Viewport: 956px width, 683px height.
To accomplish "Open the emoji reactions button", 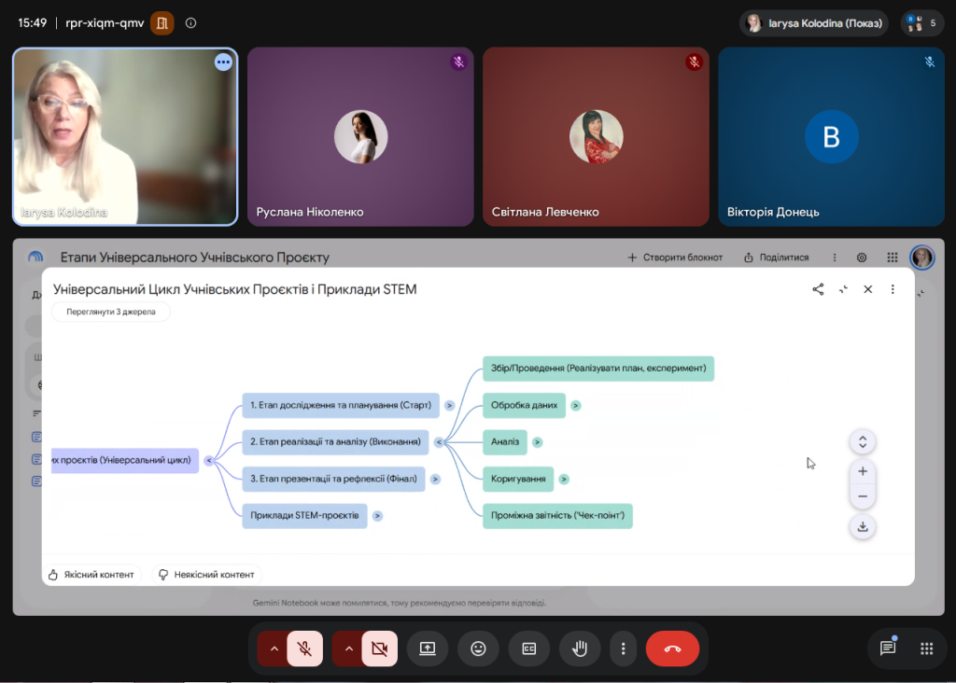I will point(478,648).
